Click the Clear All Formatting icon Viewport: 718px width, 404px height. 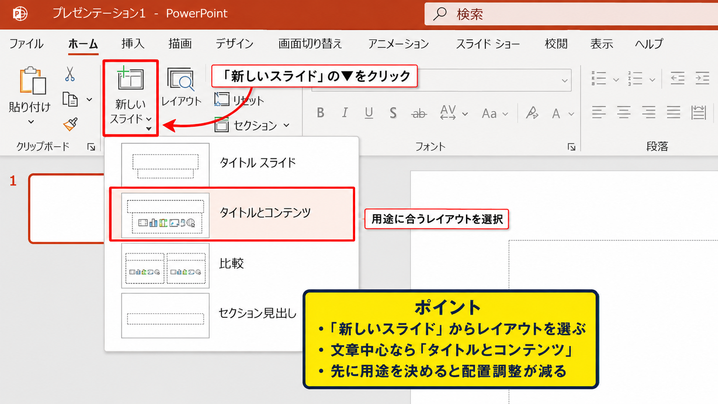(532, 113)
